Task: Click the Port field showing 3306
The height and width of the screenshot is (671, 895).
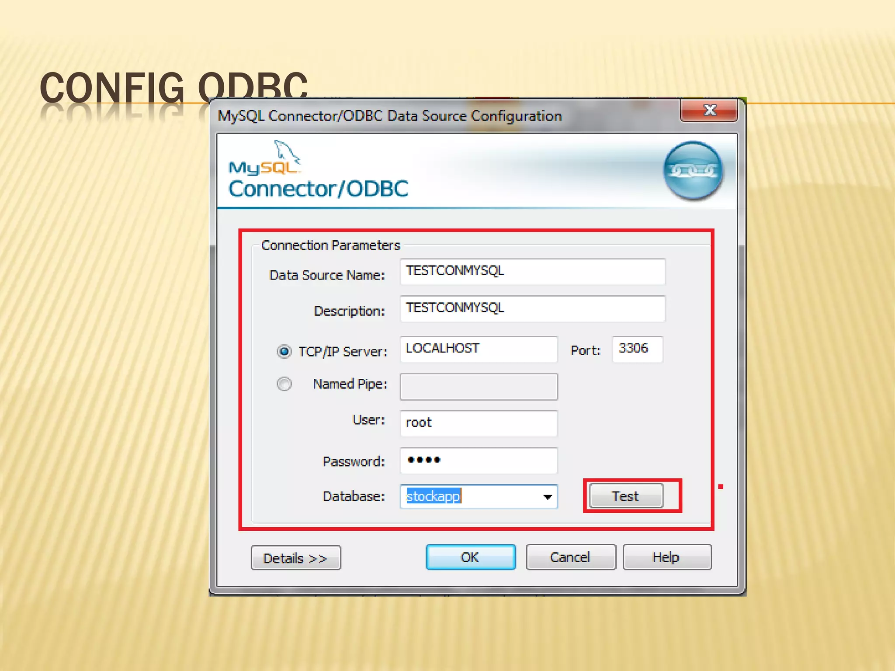Action: pos(637,349)
